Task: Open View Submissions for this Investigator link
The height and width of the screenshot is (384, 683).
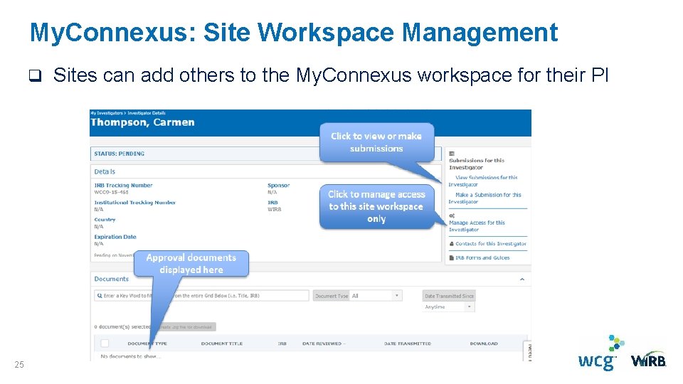Action: [x=484, y=181]
